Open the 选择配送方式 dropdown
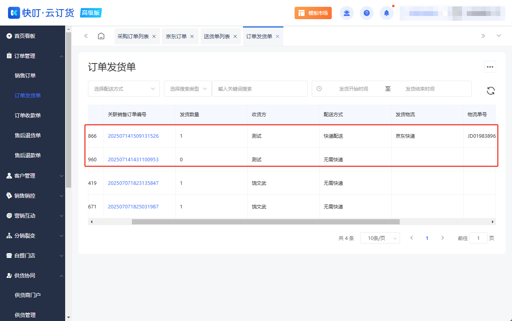This screenshot has width=512, height=321. point(124,89)
